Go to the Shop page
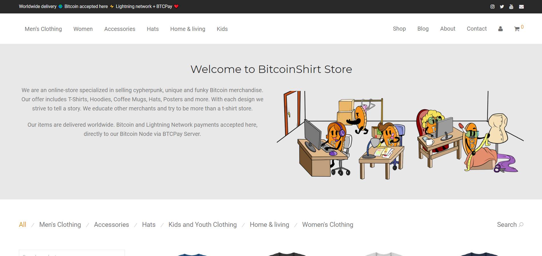542x256 pixels. 399,29
